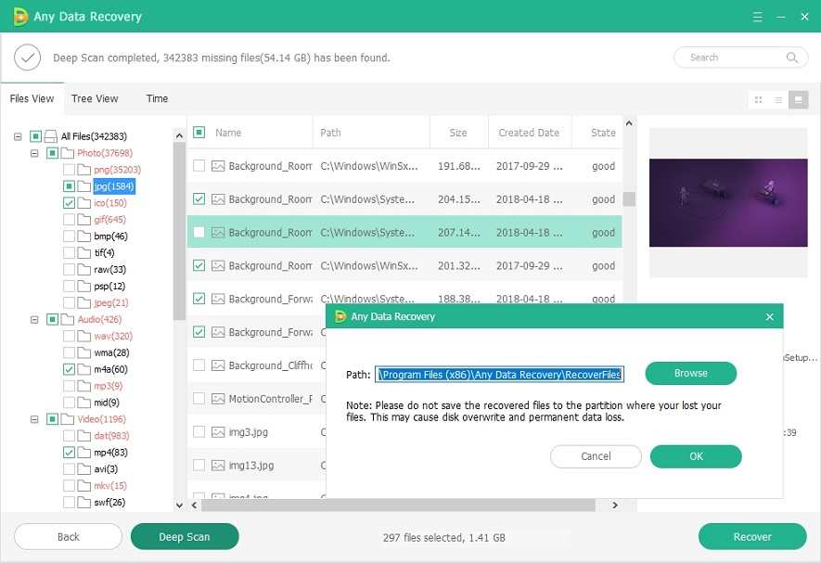Image resolution: width=821 pixels, height=563 pixels.
Task: Click file list scroll up arrow
Action: click(629, 123)
